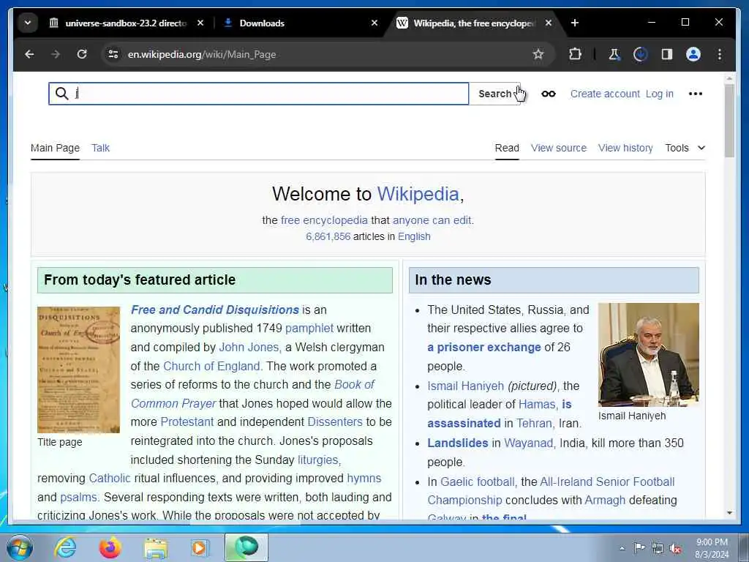Viewport: 749px width, 562px height.
Task: Click the Ismail Haniyeh photo thumbnail
Action: [x=648, y=354]
